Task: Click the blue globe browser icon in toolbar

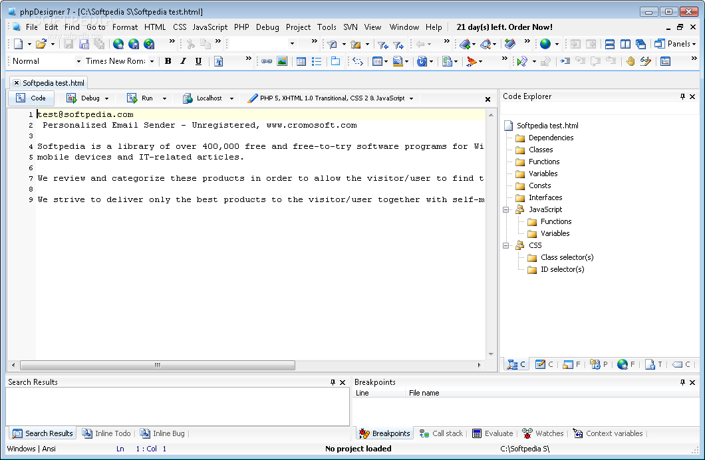Action: tap(545, 44)
